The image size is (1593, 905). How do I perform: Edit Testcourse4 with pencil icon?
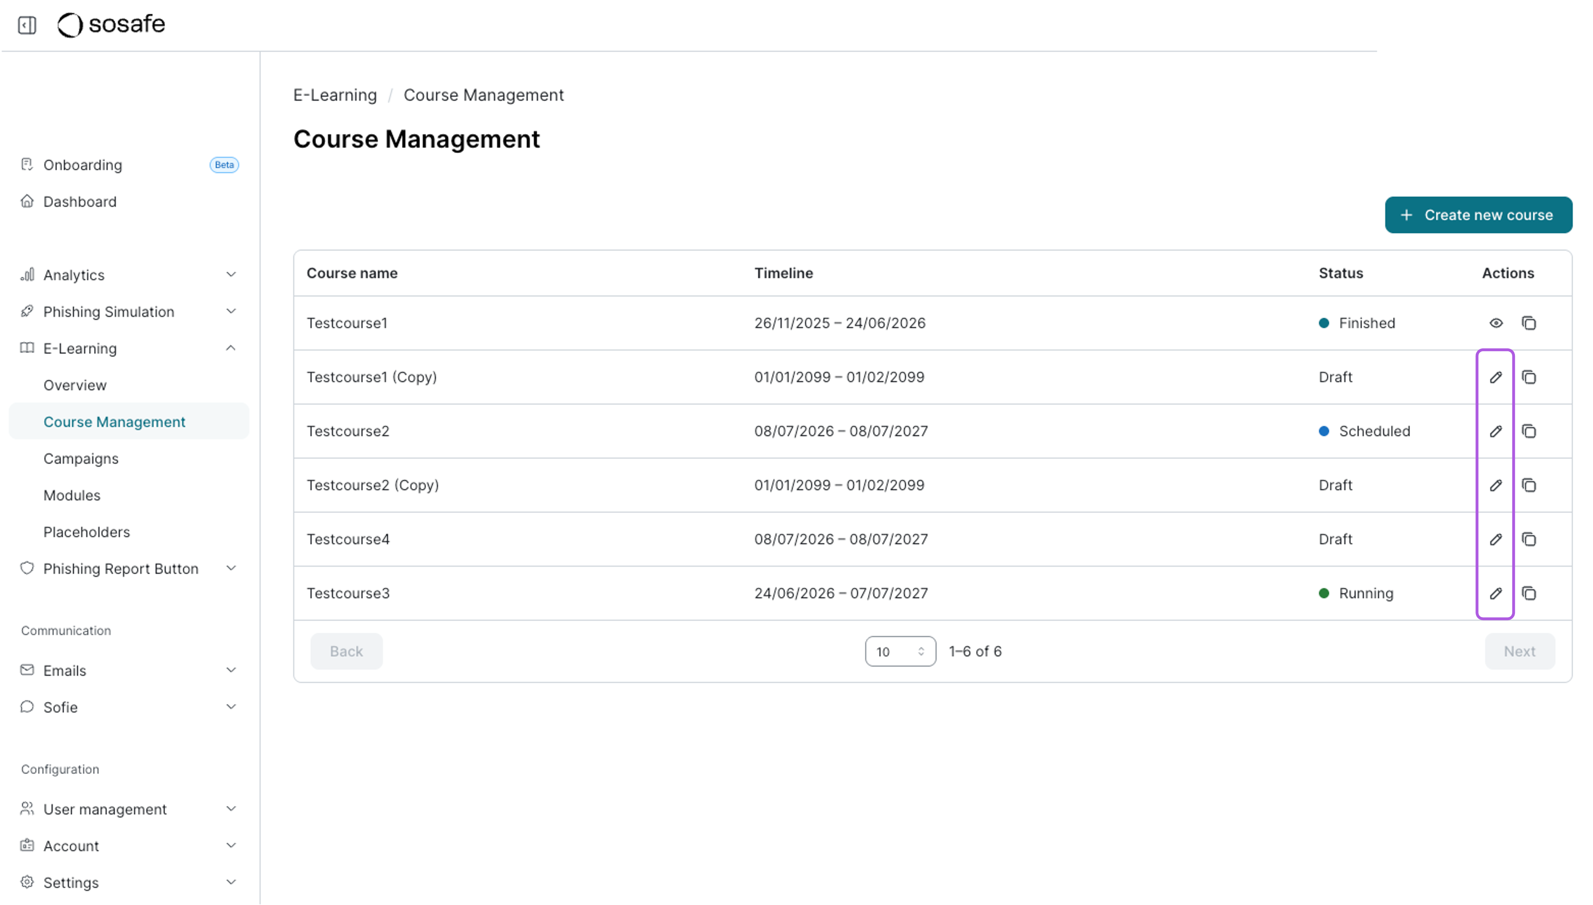tap(1495, 540)
